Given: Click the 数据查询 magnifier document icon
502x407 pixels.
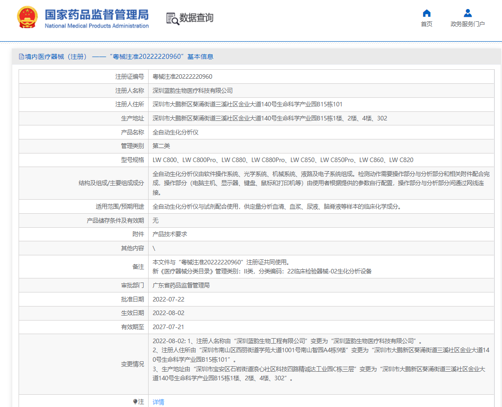Looking at the screenshot, I should point(172,18).
